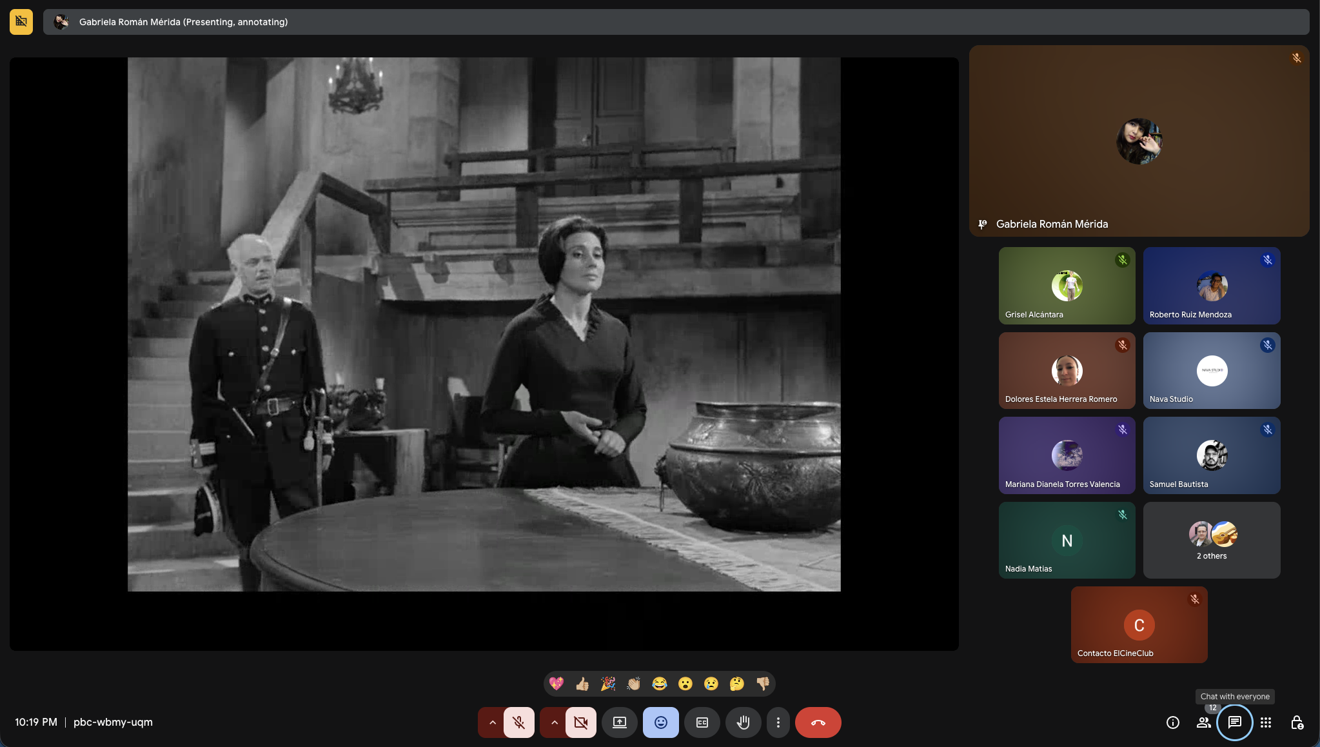Raise your hand
The image size is (1320, 747).
(743, 722)
